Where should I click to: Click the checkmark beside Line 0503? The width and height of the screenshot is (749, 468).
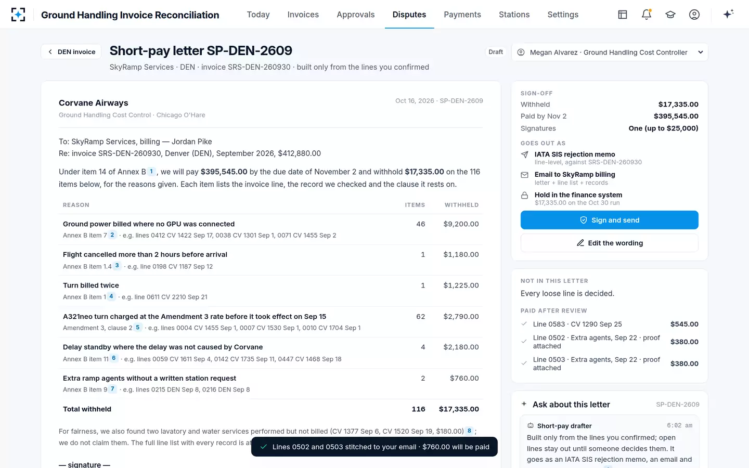524,363
